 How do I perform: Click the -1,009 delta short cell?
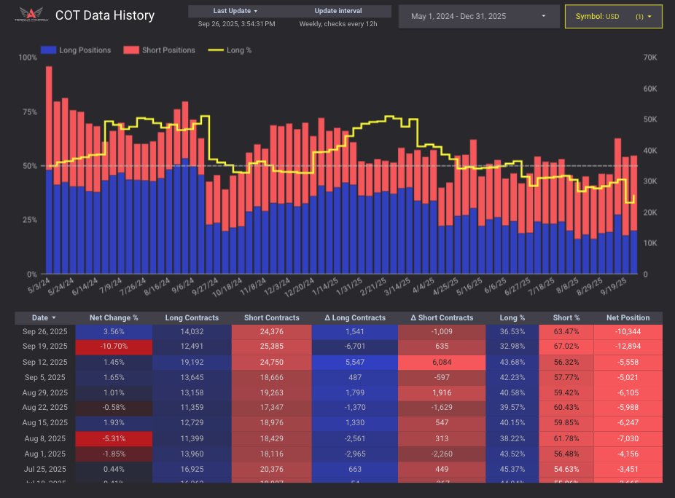[442, 331]
